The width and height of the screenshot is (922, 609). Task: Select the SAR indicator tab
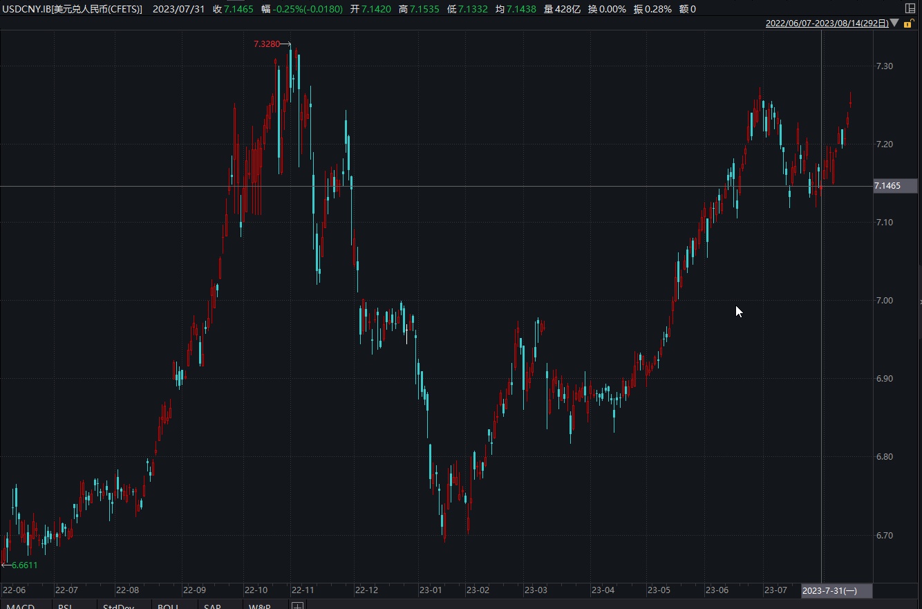(212, 606)
